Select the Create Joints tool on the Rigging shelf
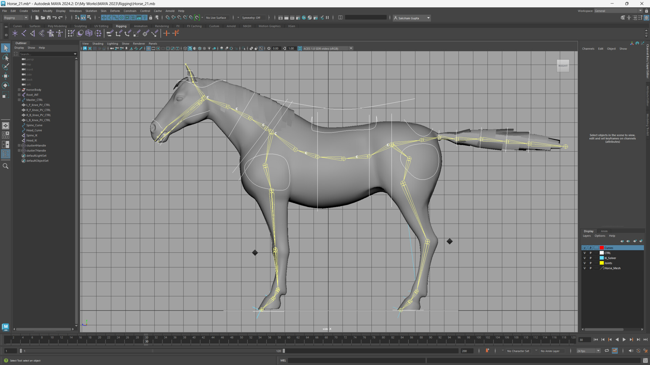The width and height of the screenshot is (650, 365). click(x=15, y=33)
